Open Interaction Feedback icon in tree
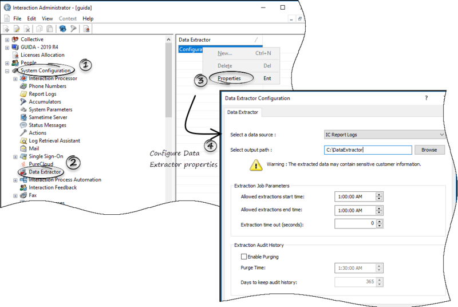The width and height of the screenshot is (458, 307). (x=23, y=187)
